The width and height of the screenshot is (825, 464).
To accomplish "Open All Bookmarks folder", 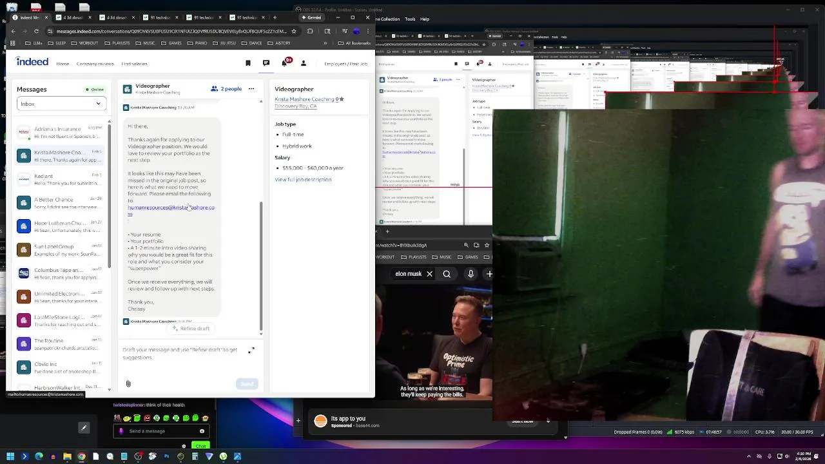I will tap(354, 43).
